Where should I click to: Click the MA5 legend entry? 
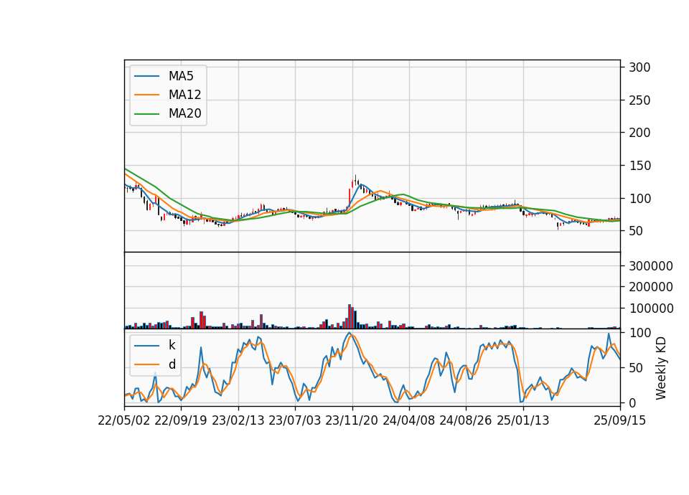pyautogui.click(x=164, y=76)
